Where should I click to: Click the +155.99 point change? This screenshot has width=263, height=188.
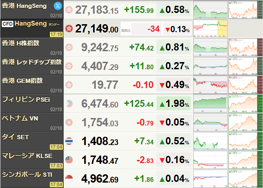coord(139,10)
